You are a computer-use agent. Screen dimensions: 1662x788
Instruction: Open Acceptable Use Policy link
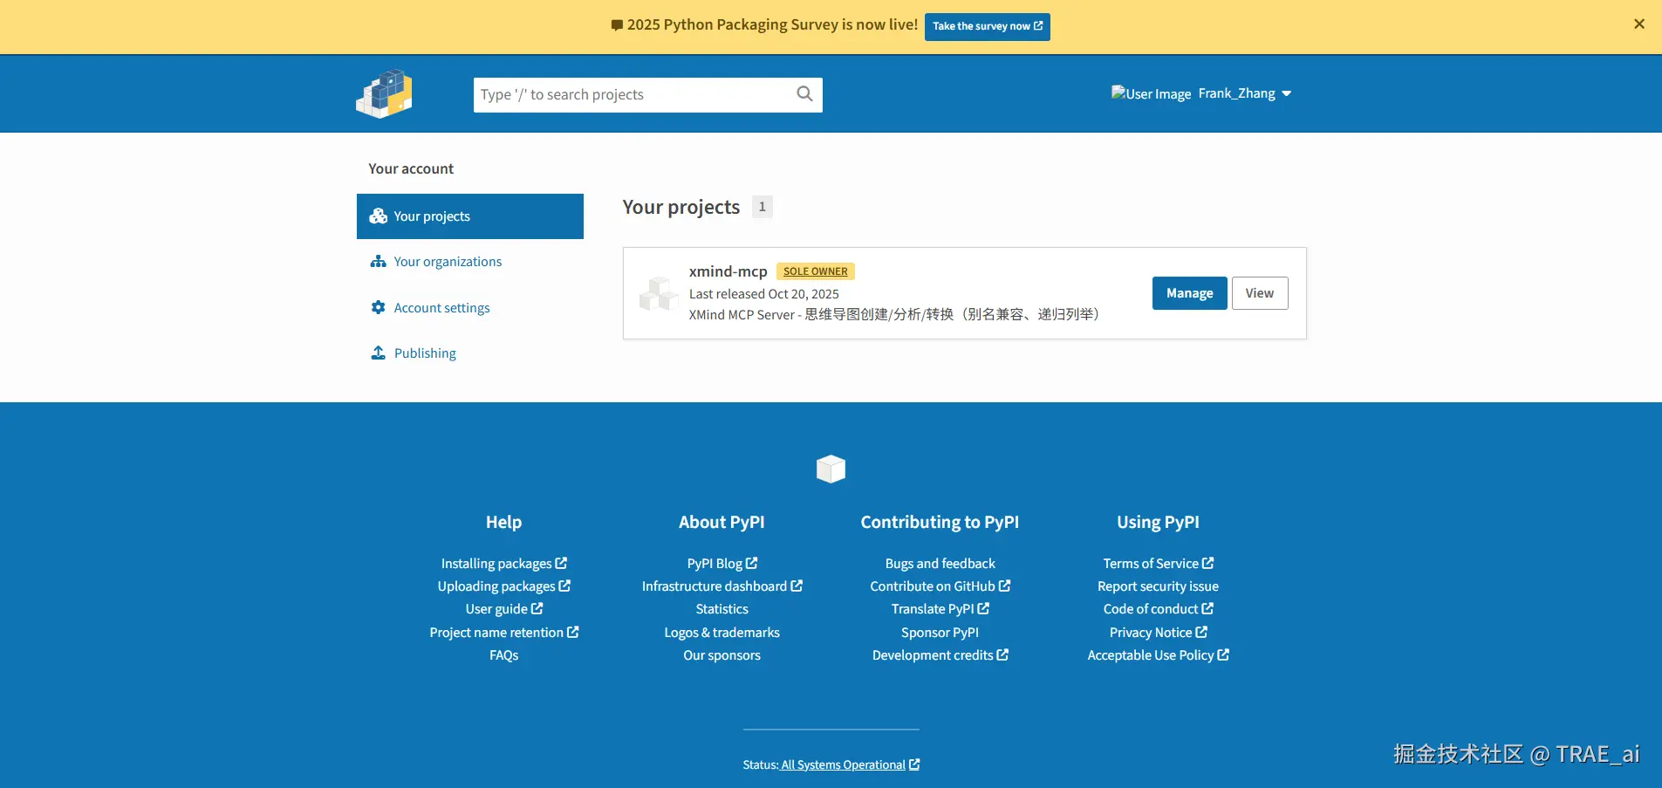(1158, 655)
